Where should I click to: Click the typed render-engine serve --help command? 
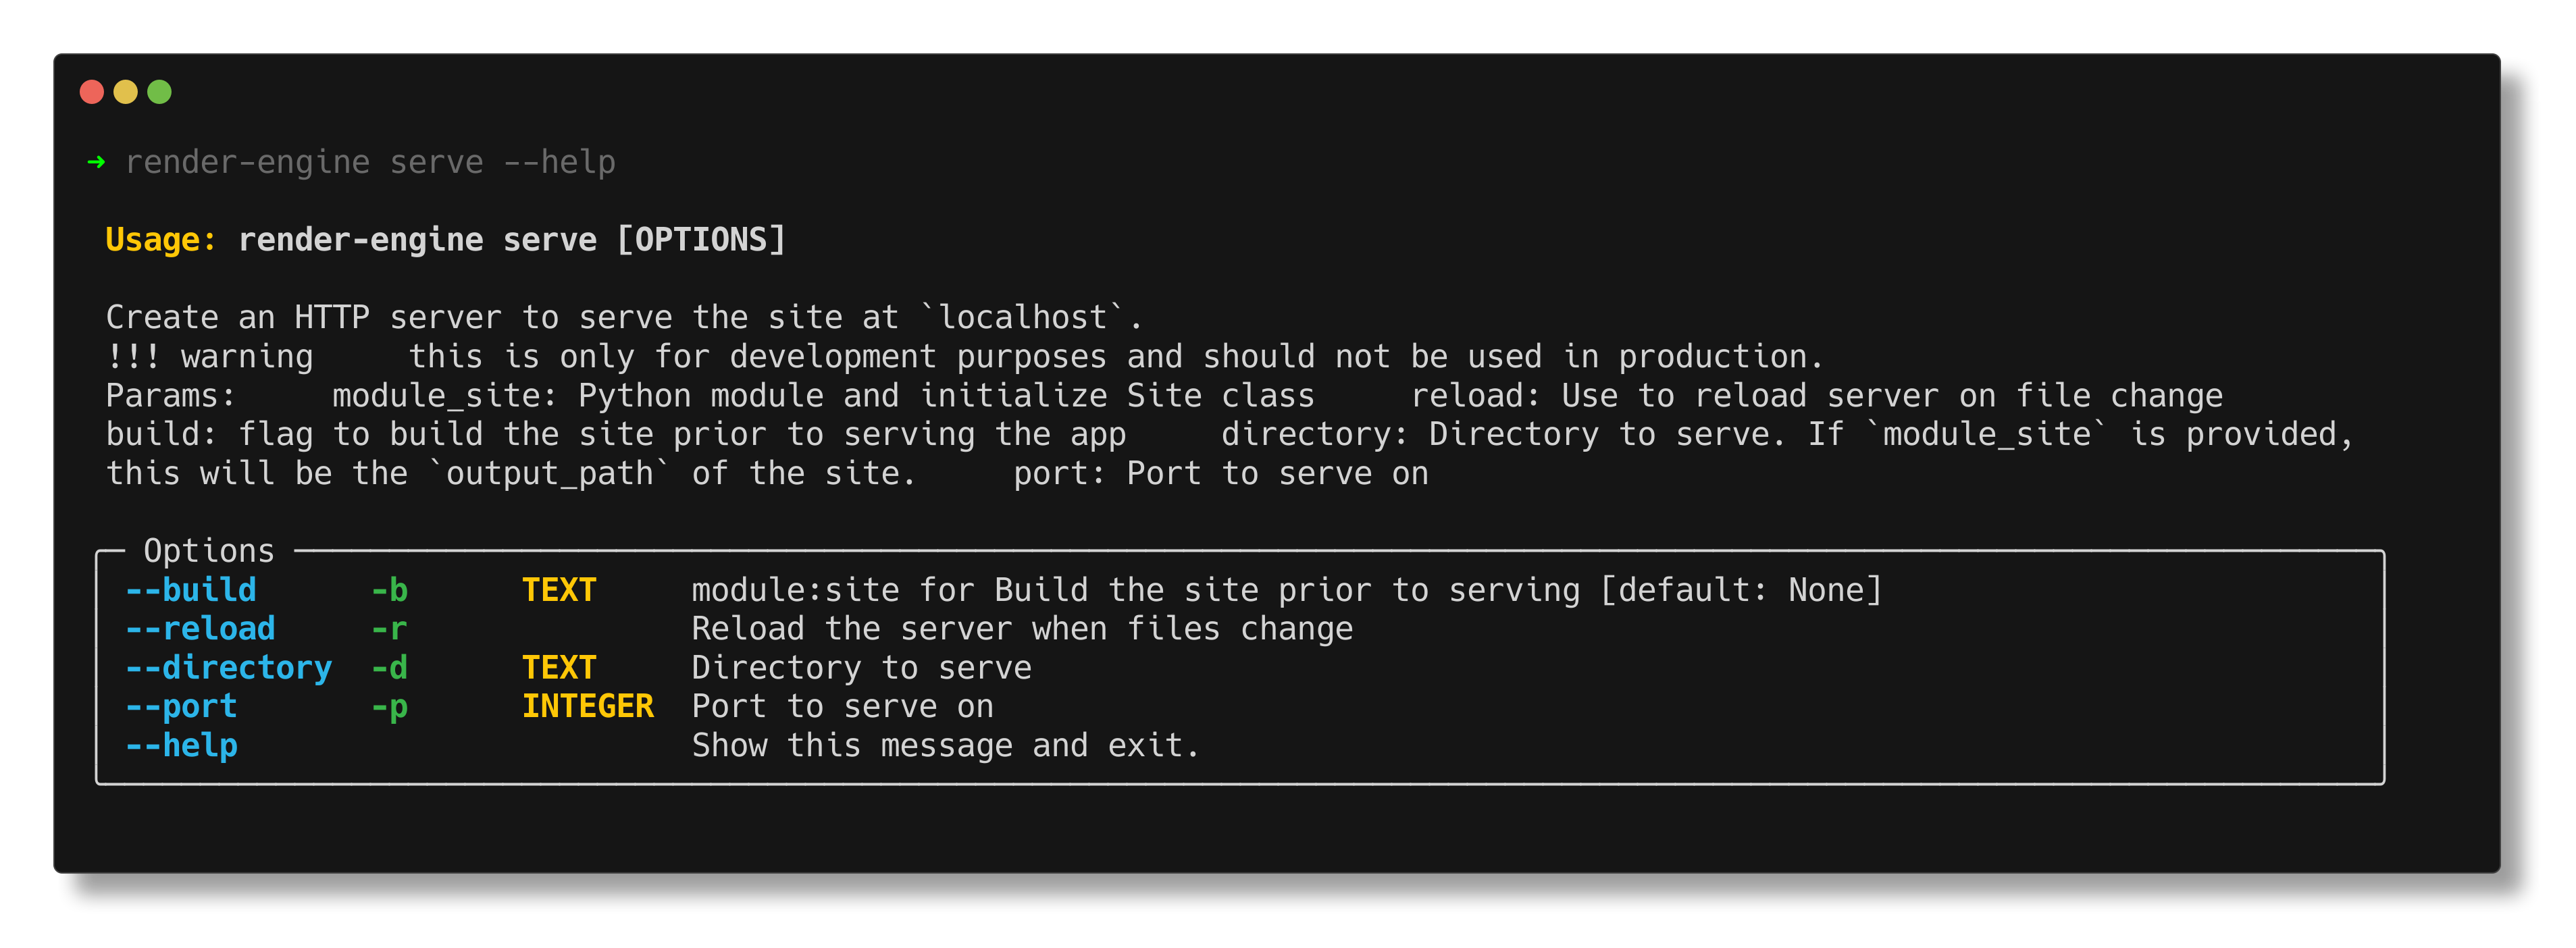(370, 162)
